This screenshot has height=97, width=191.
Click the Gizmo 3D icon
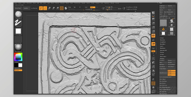click(x=62, y=8)
